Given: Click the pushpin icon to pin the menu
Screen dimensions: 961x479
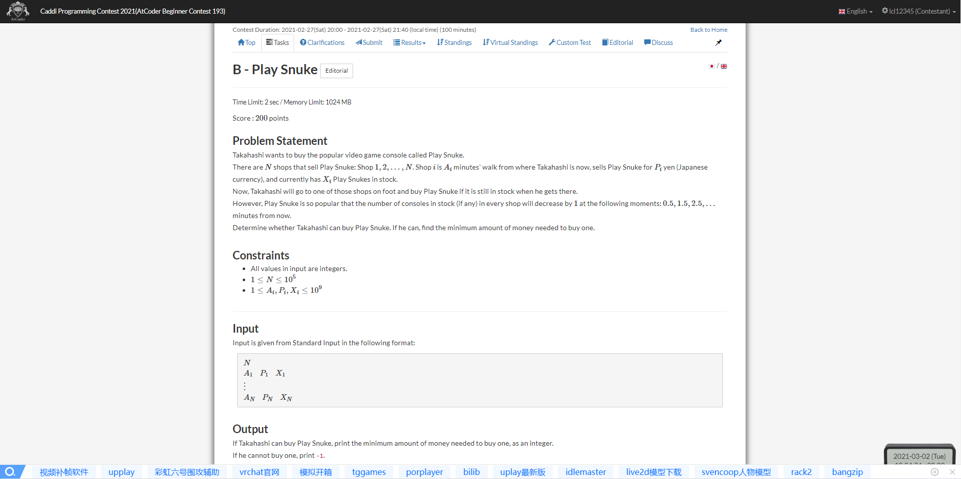Looking at the screenshot, I should click(718, 43).
